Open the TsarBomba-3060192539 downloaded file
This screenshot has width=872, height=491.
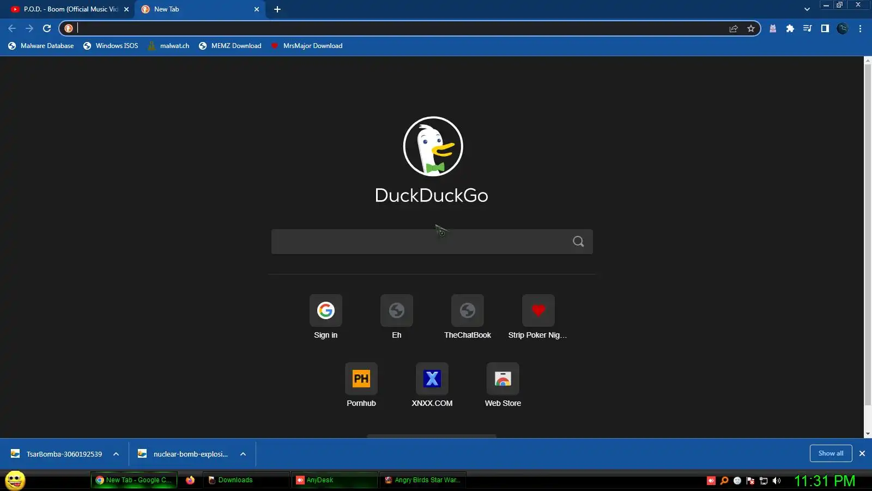click(57, 454)
